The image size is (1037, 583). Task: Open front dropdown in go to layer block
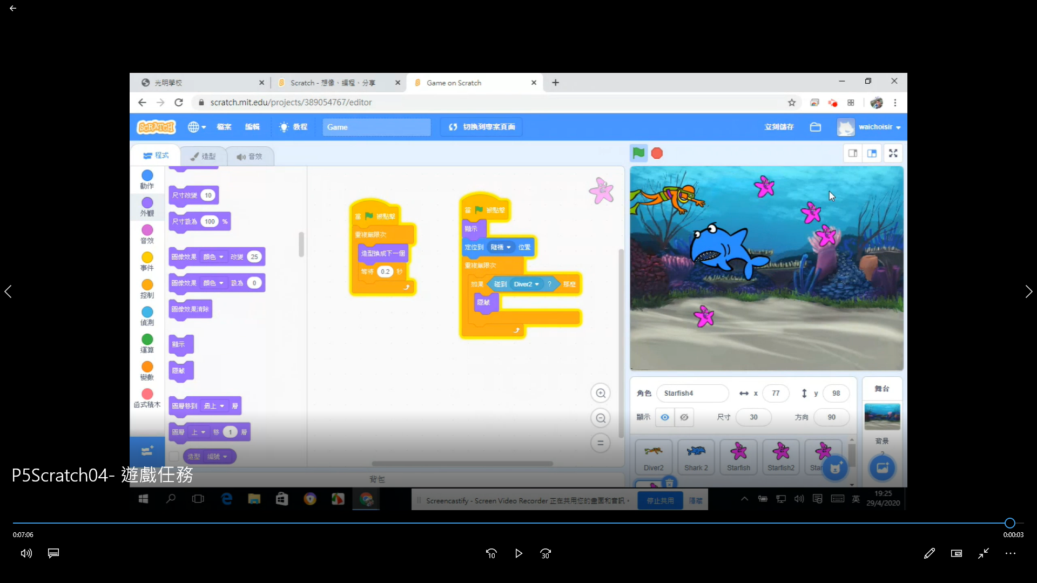[x=214, y=406]
